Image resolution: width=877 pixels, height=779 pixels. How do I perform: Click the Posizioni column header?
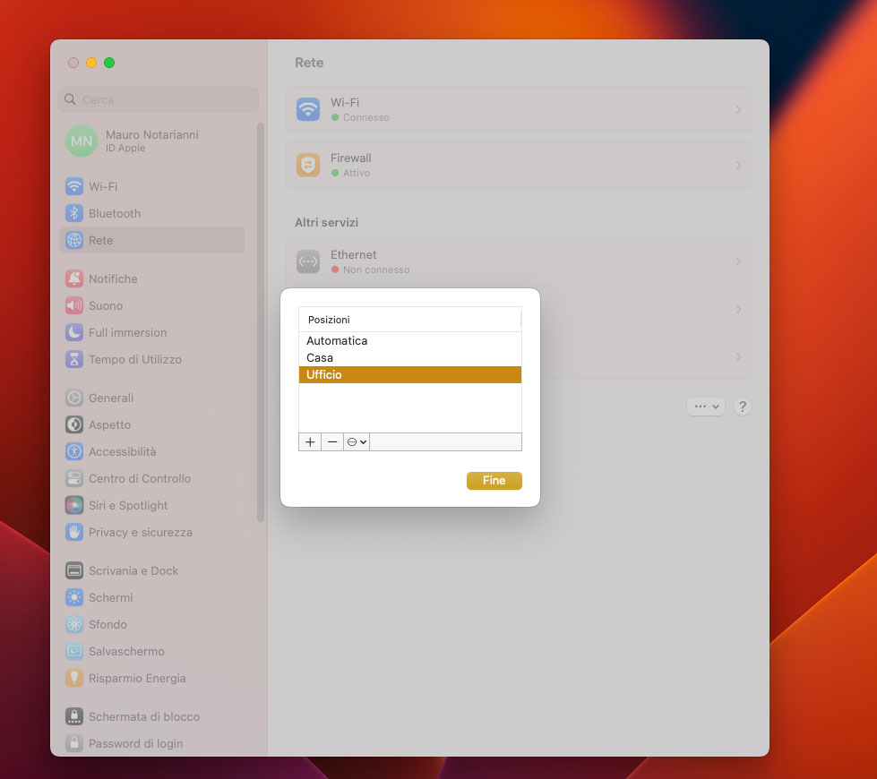[410, 320]
